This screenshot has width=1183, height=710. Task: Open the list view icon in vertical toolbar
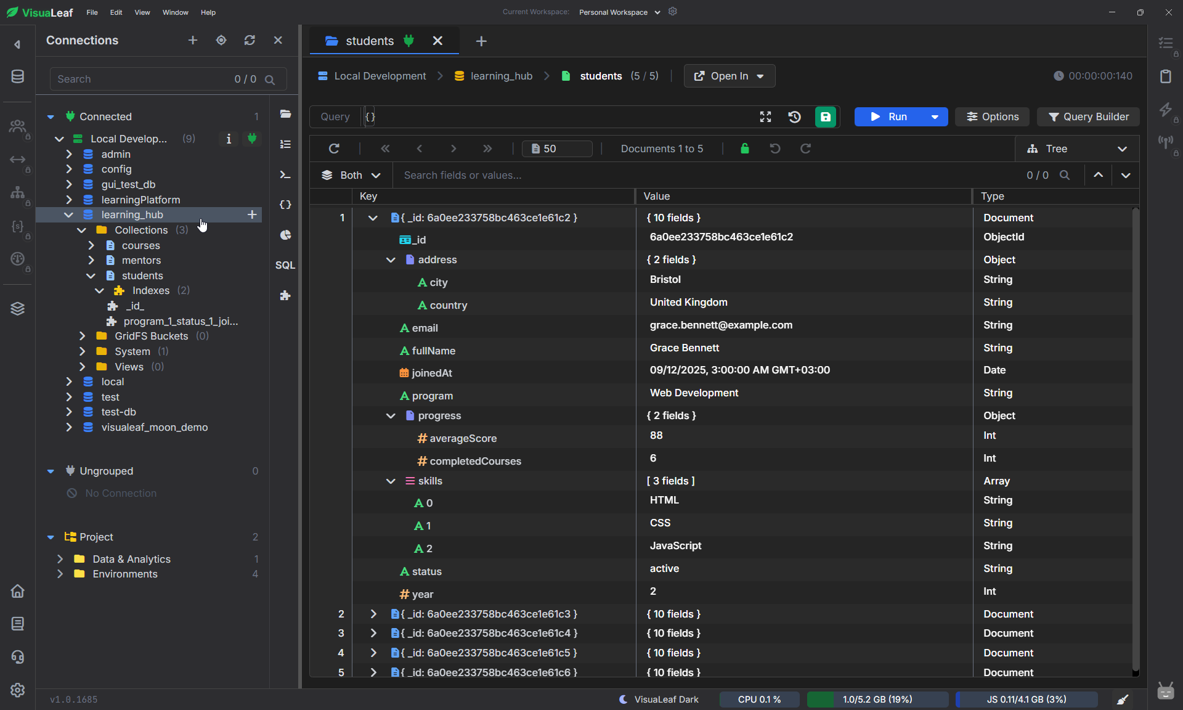tap(285, 144)
